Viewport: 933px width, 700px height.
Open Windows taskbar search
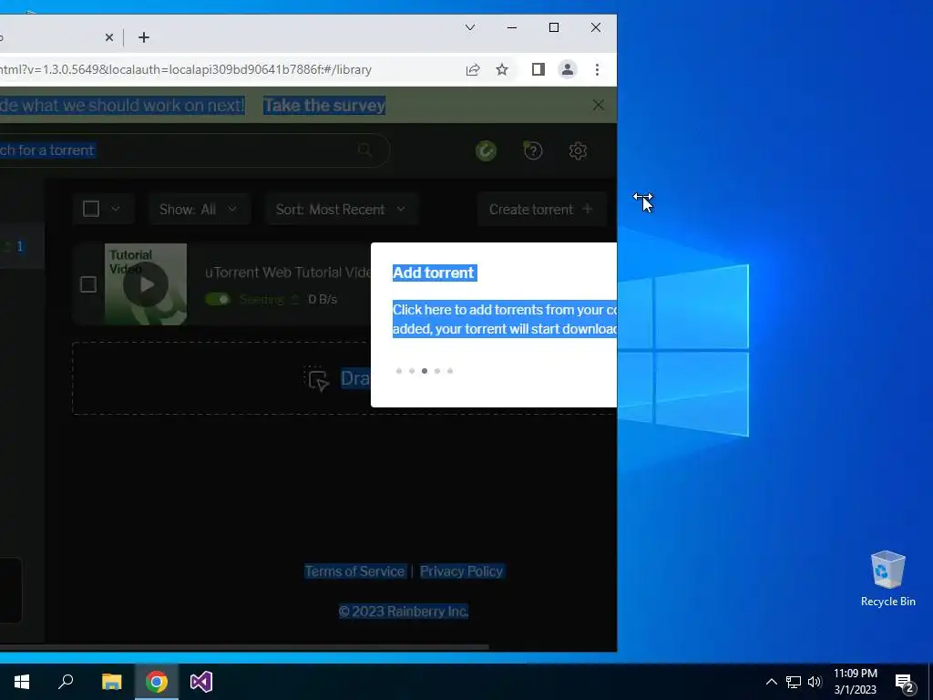pyautogui.click(x=66, y=682)
